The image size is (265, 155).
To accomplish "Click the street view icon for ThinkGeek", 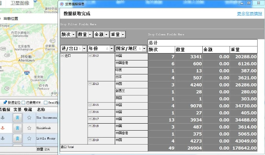I will tap(18, 128).
